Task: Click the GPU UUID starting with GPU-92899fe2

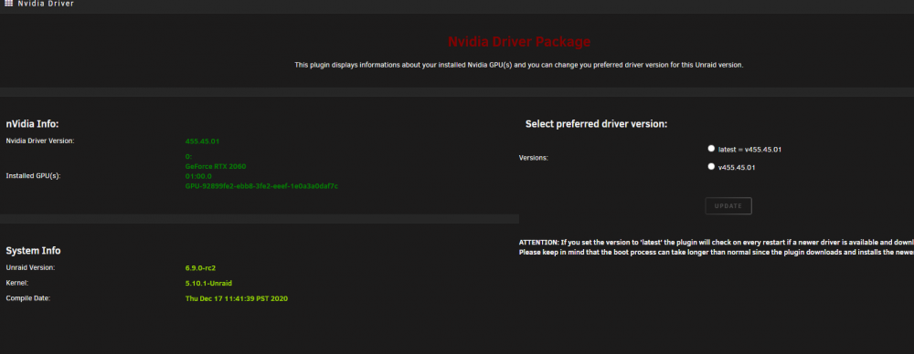Action: (261, 186)
